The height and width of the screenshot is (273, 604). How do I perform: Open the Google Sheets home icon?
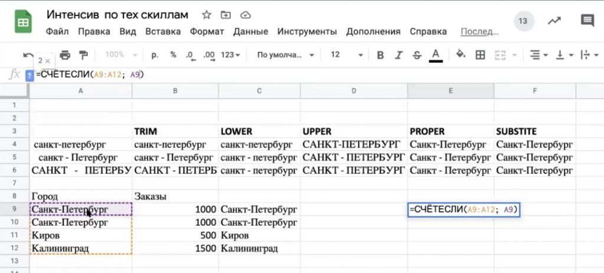23,22
